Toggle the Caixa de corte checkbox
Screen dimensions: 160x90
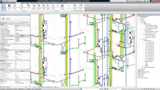pos(16,68)
